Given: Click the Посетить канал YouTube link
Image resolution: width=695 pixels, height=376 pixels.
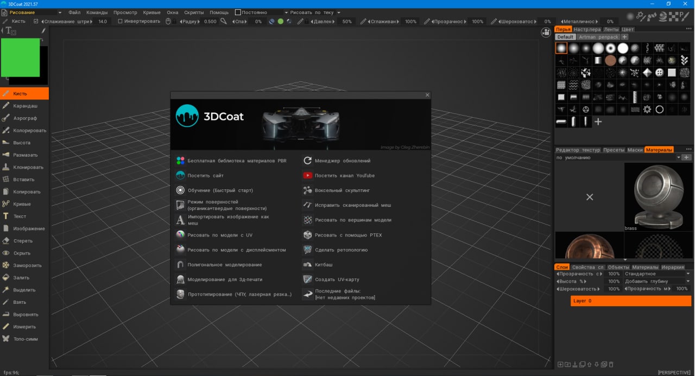Looking at the screenshot, I should (344, 176).
